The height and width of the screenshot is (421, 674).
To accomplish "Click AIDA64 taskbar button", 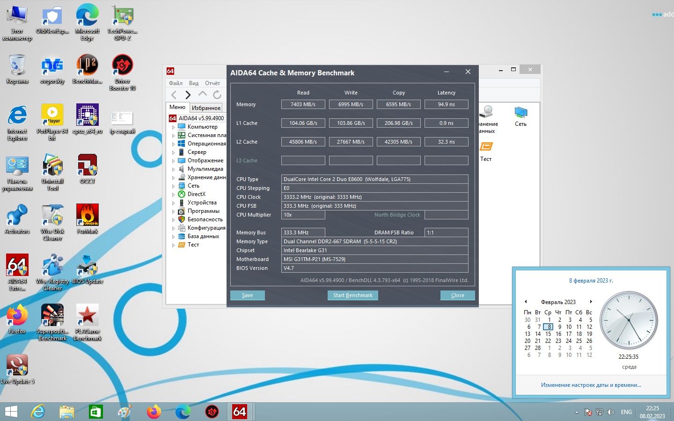I will [x=240, y=412].
